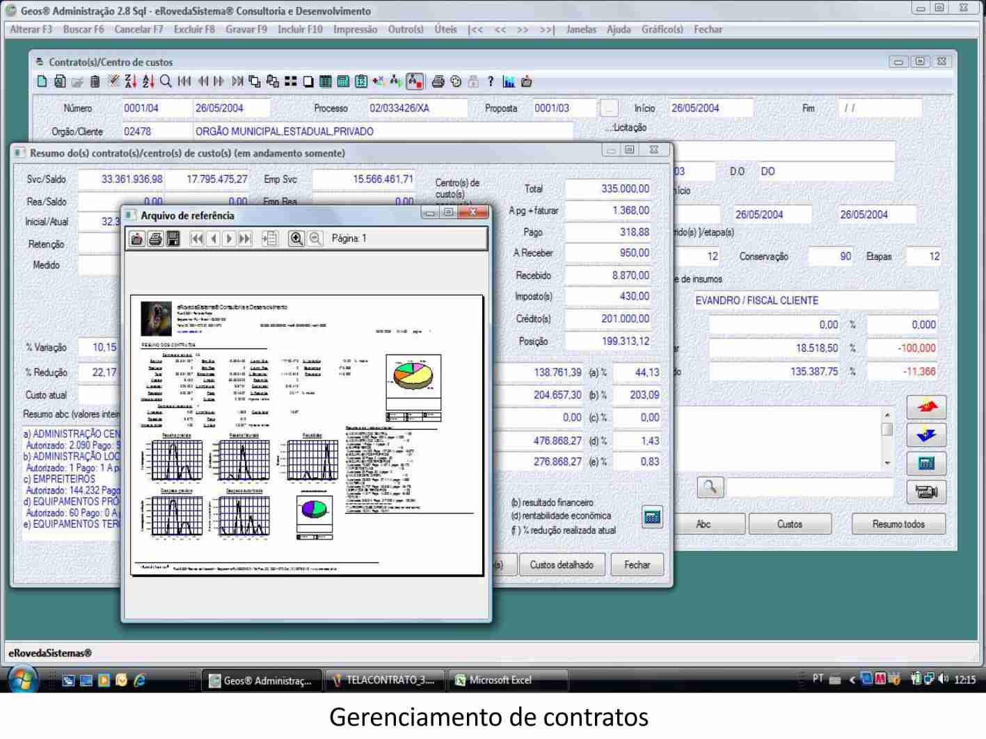Click the red arrow icon button on right side
This screenshot has width=986, height=739.
926,407
